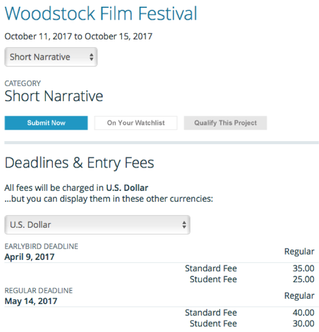Click the REGULAR DEADLINE label
This screenshot has width=319, height=332.
point(38,290)
